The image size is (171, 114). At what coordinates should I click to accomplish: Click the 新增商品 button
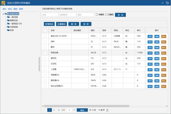tap(49, 24)
